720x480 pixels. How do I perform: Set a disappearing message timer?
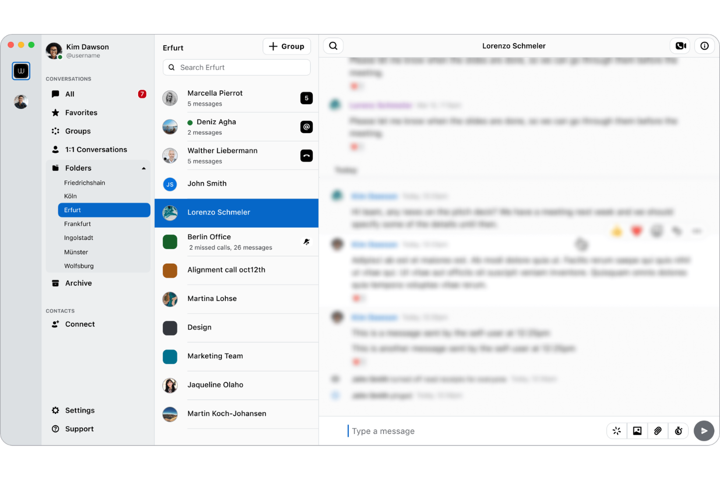[x=679, y=431]
